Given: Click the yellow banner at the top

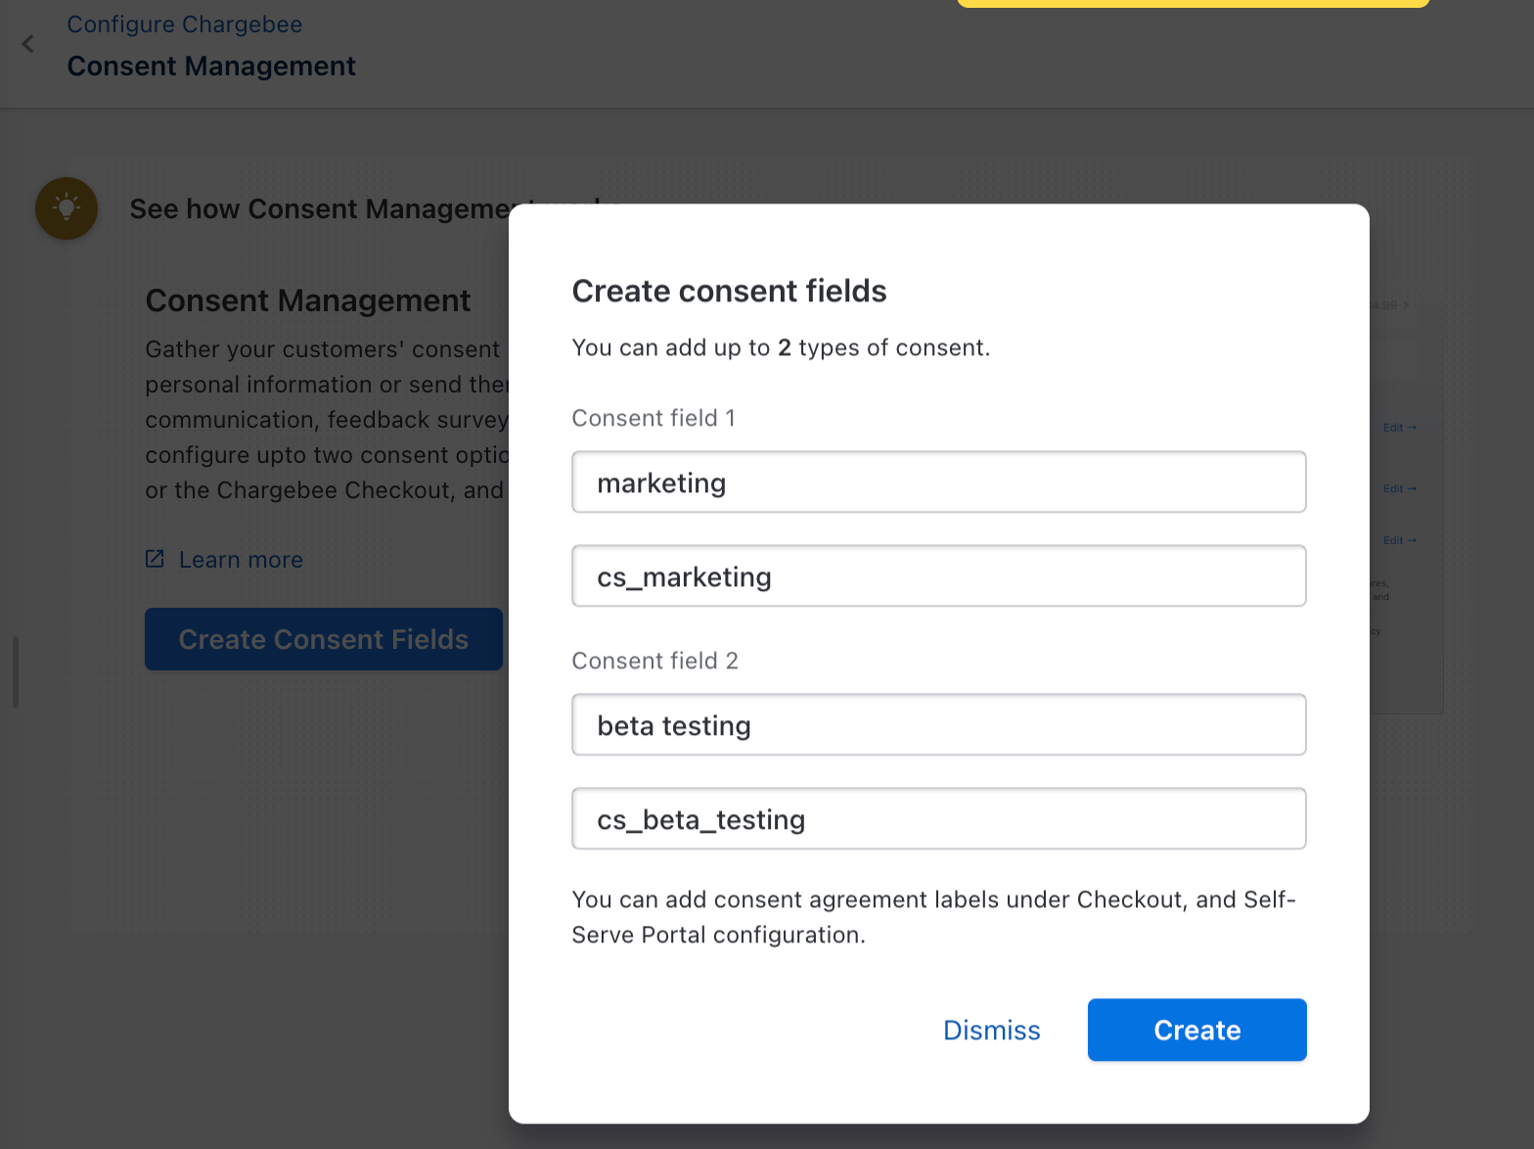Looking at the screenshot, I should 1193,3.
